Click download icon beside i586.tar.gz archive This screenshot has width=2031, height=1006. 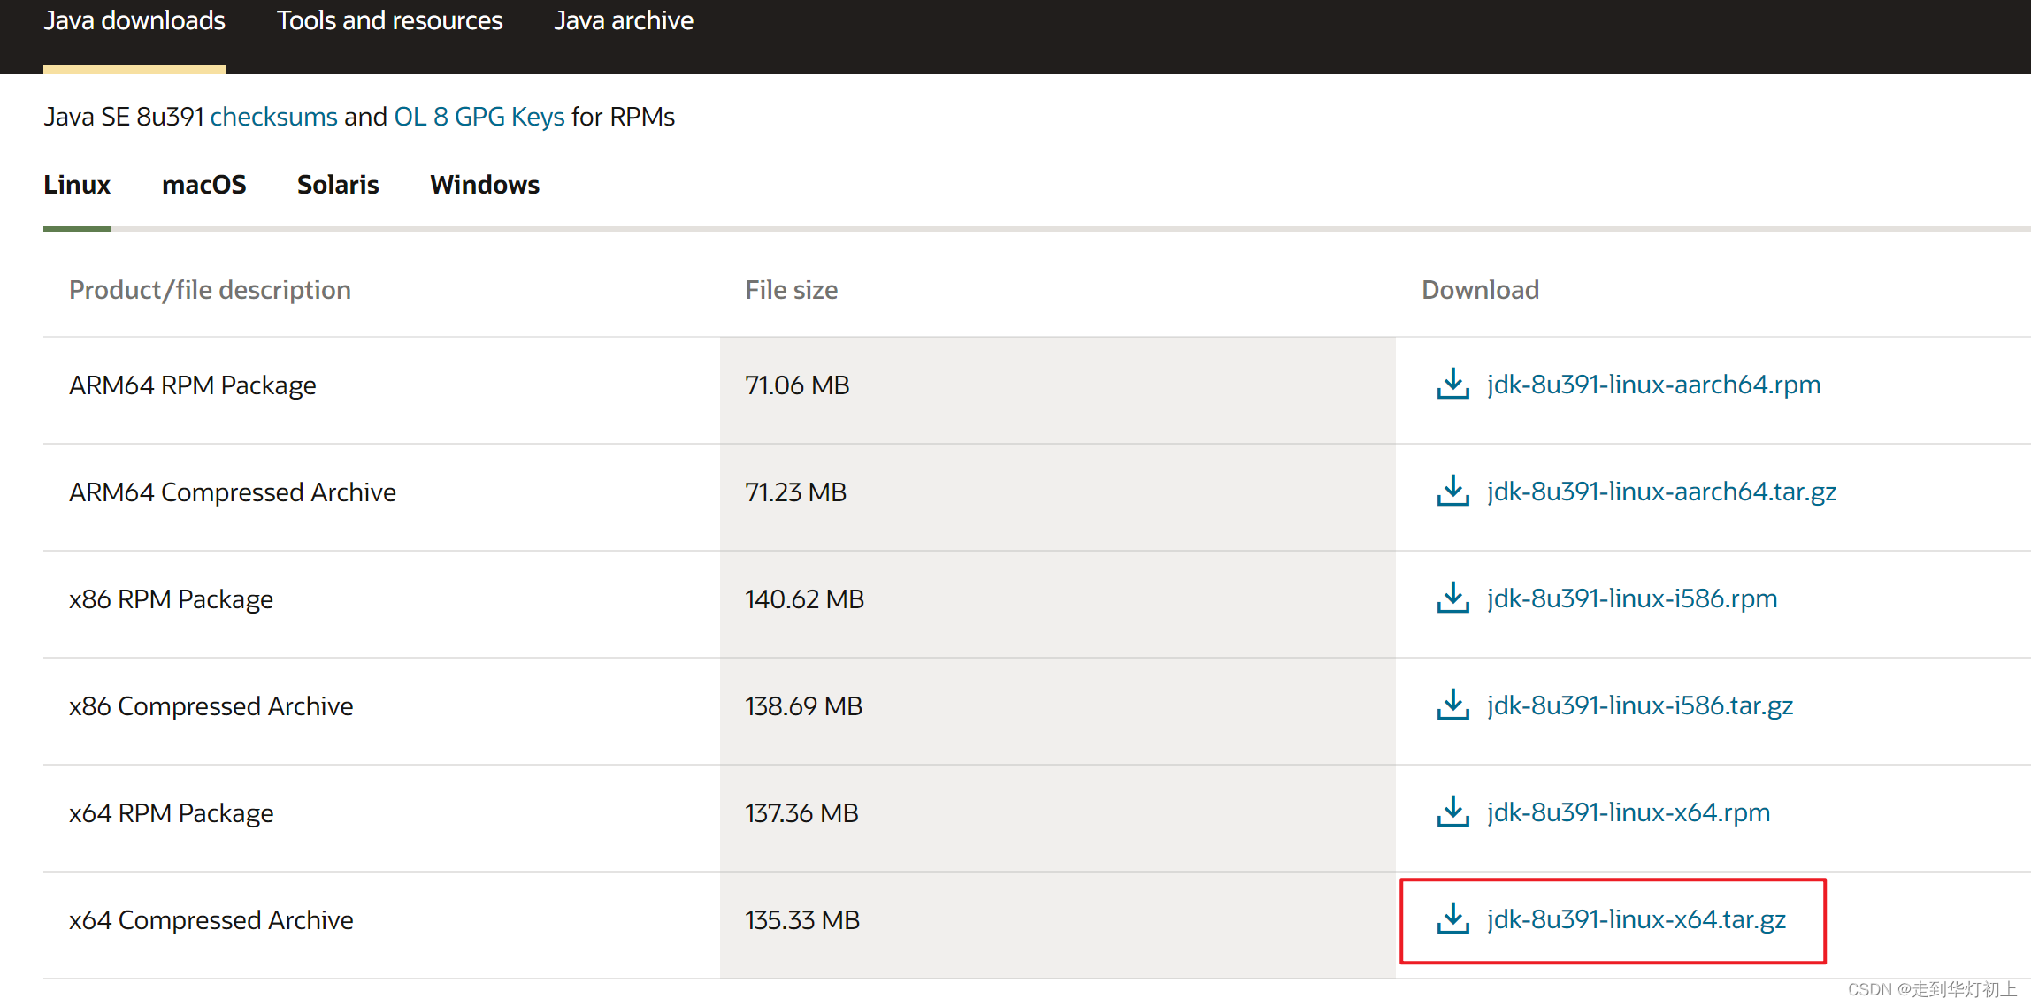1452,705
